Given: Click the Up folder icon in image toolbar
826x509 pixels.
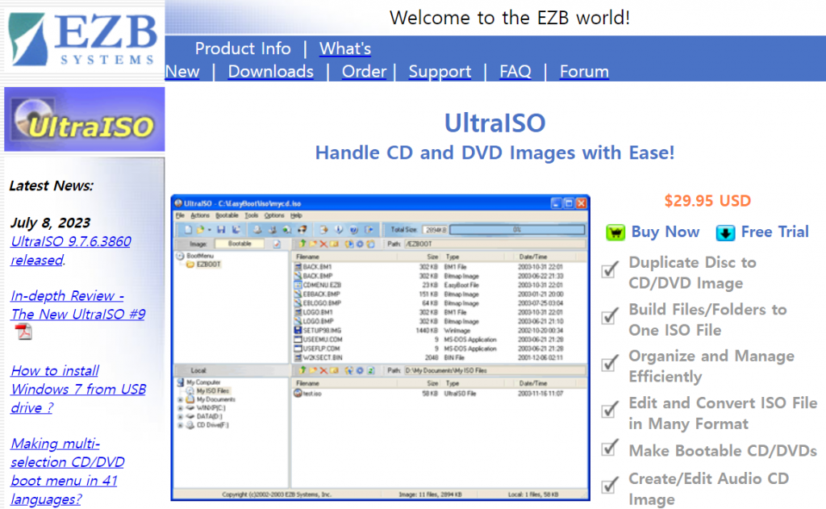Looking at the screenshot, I should [x=302, y=244].
